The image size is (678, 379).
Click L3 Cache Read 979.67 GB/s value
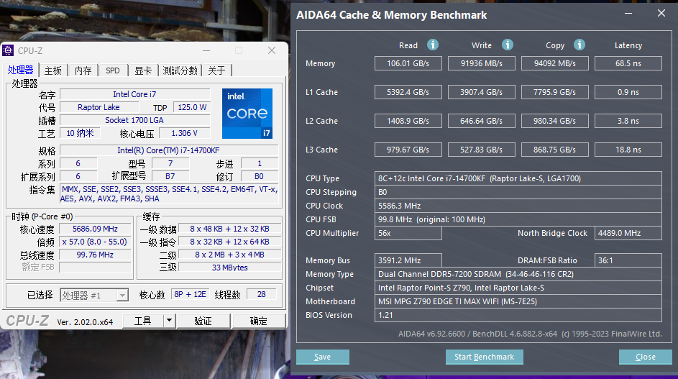[408, 150]
